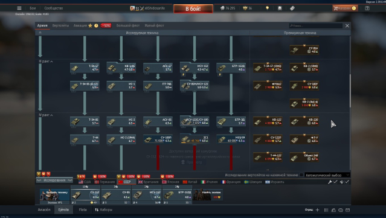This screenshot has width=386, height=218.
Task: Collapse the III ранг section
Action: coord(51,62)
